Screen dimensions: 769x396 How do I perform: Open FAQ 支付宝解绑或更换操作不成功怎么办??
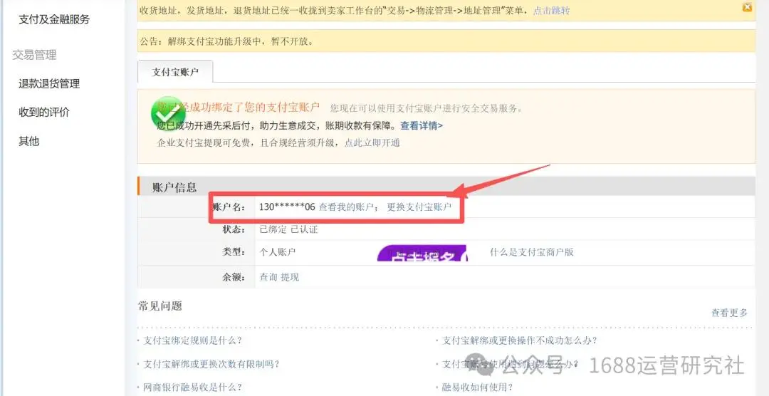tap(520, 340)
